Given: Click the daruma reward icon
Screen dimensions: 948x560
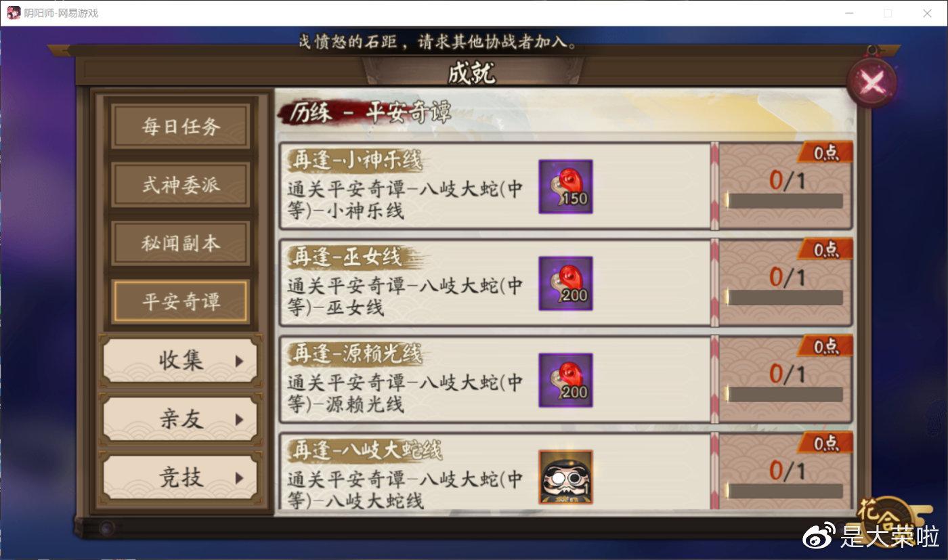Looking at the screenshot, I should [565, 477].
